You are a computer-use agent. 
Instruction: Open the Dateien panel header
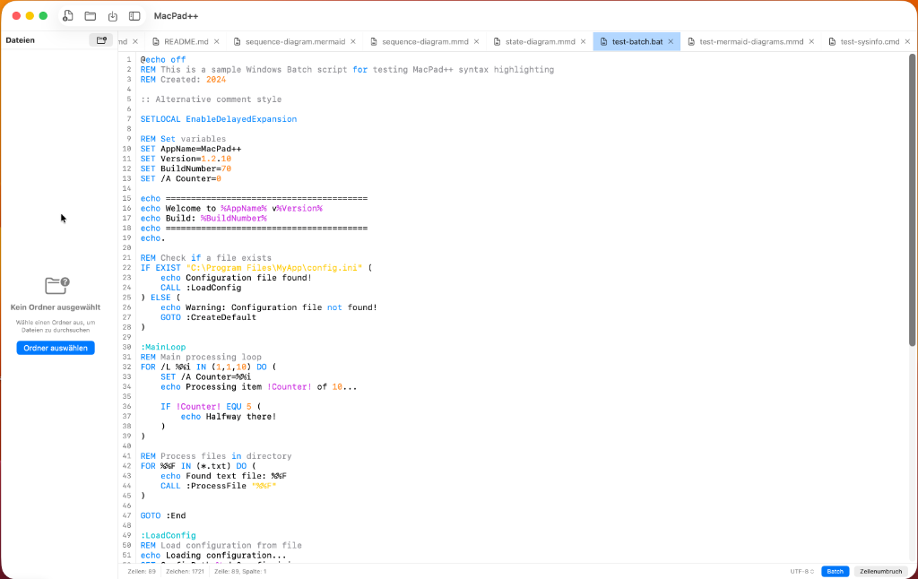point(22,39)
